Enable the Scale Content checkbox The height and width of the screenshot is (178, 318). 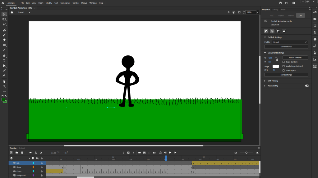[283, 62]
